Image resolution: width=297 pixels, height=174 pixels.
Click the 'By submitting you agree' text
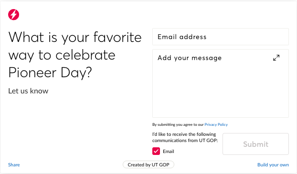click(178, 124)
